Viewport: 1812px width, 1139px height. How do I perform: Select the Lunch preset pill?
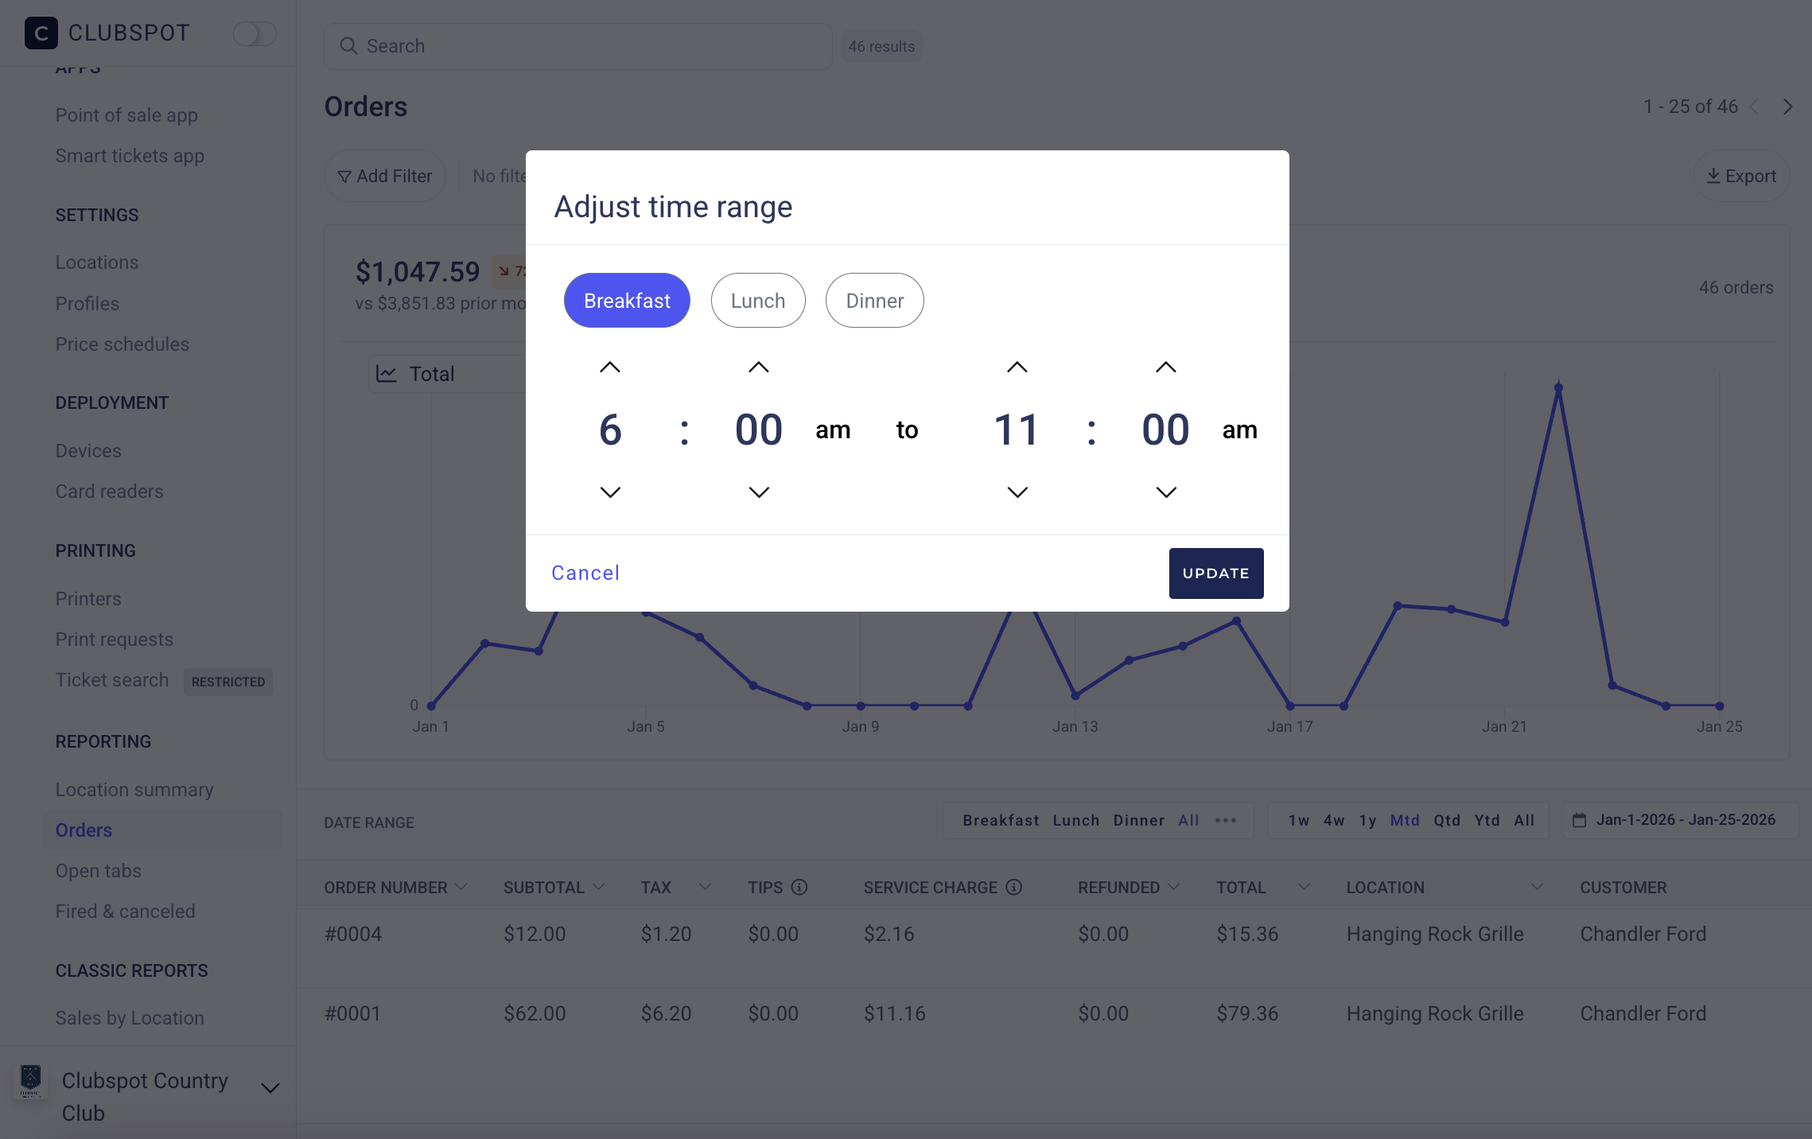(758, 301)
